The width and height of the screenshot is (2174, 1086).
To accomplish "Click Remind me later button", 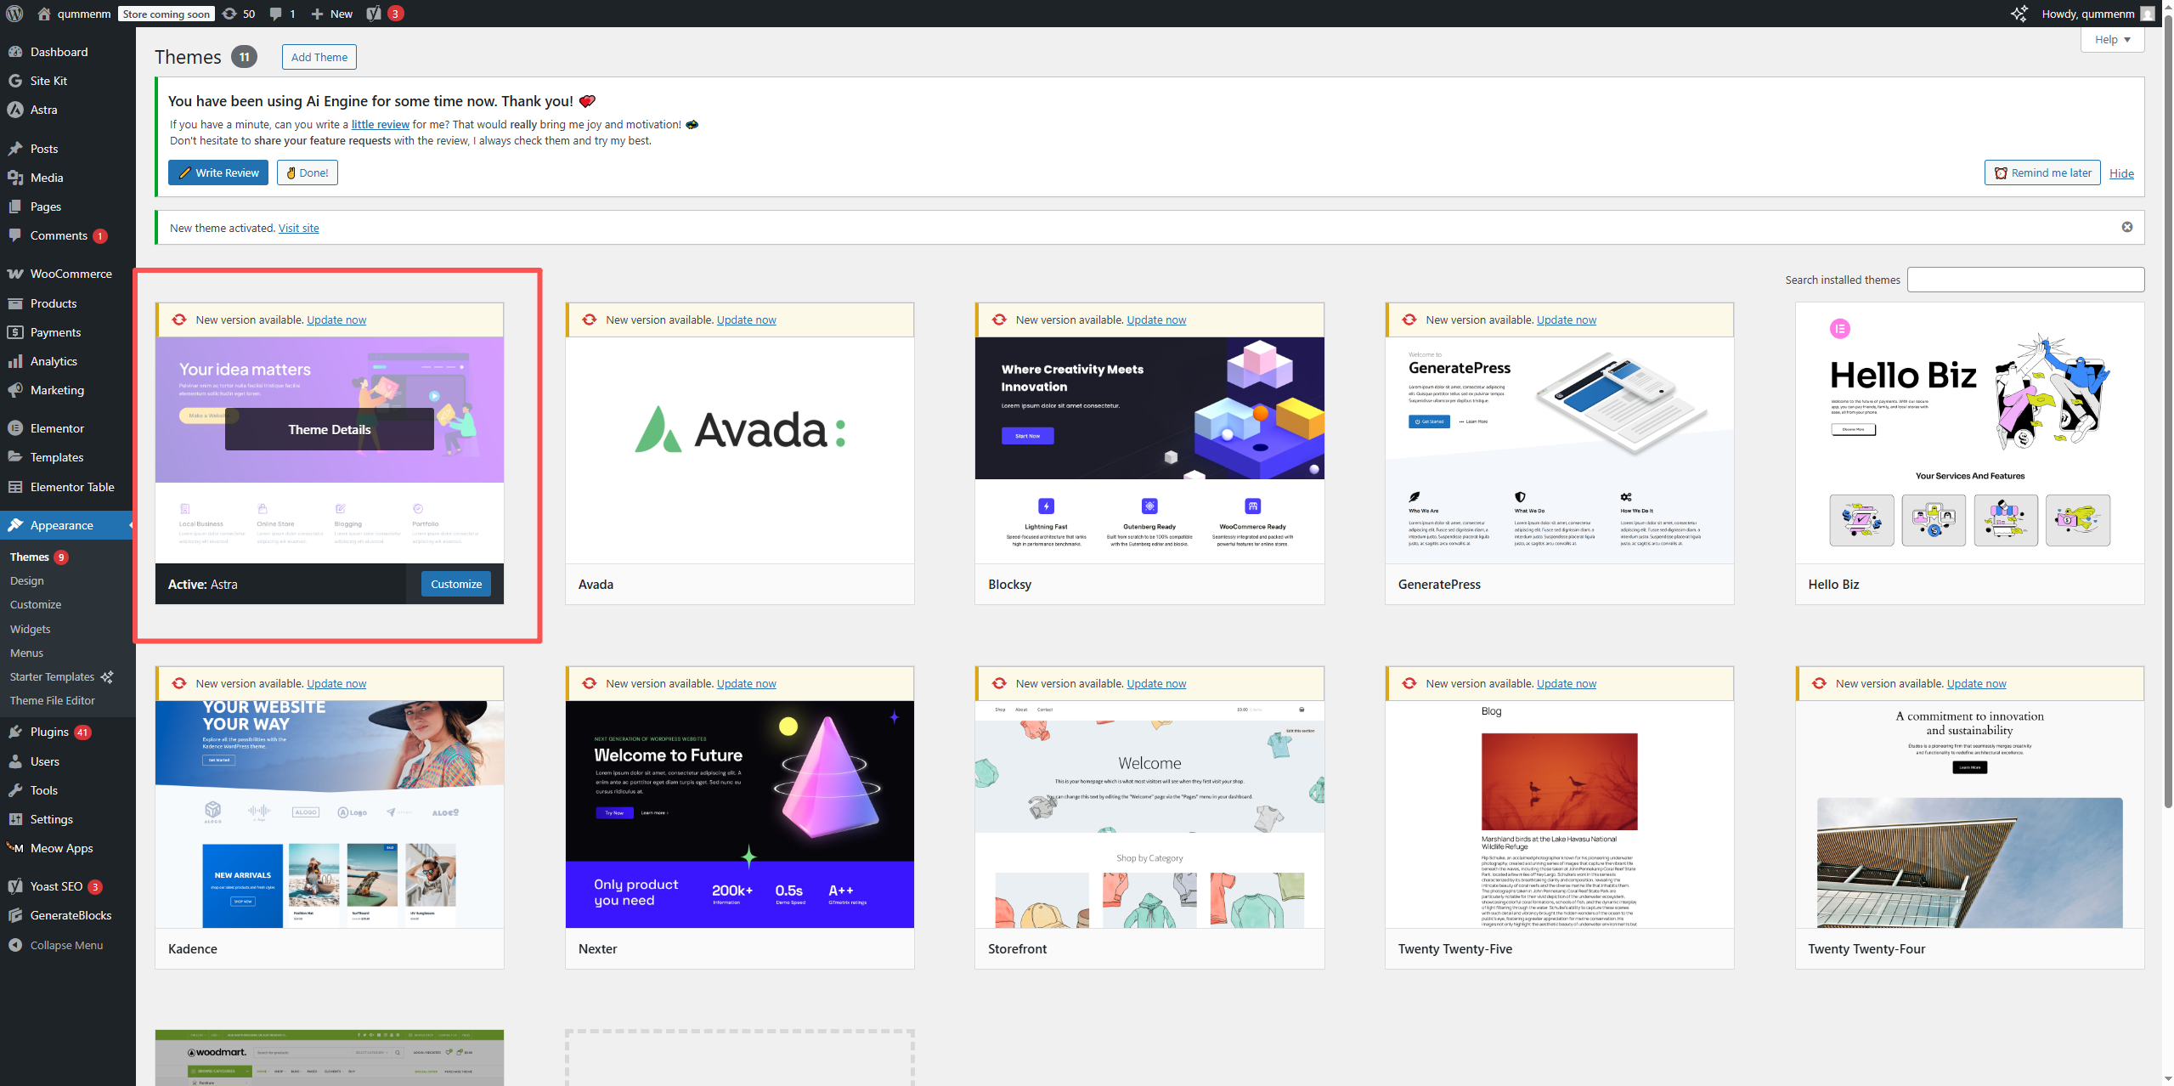I will click(x=2041, y=173).
